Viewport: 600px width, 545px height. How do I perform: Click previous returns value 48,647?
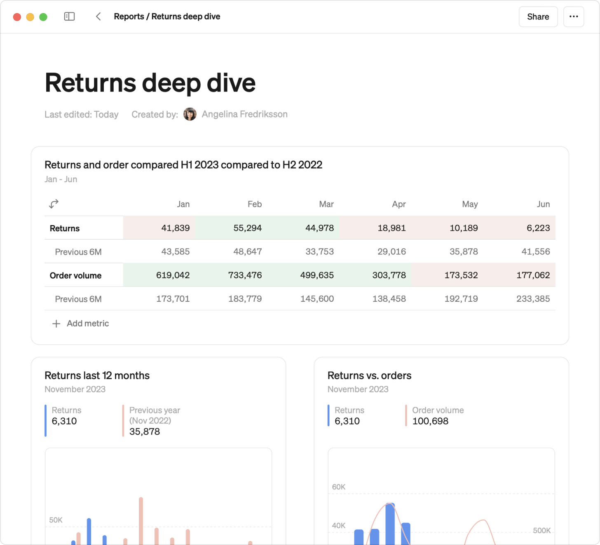tap(248, 251)
